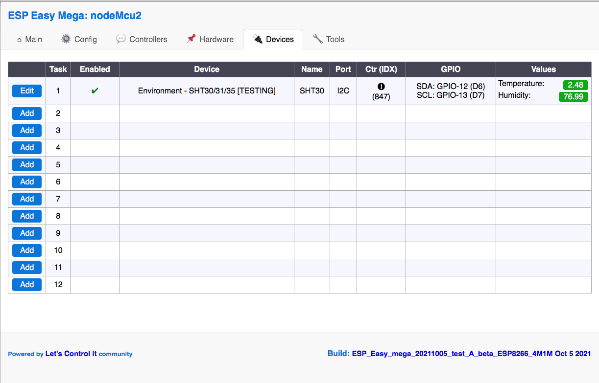The width and height of the screenshot is (599, 383).
Task: Add a device on task 12
Action: (x=26, y=284)
